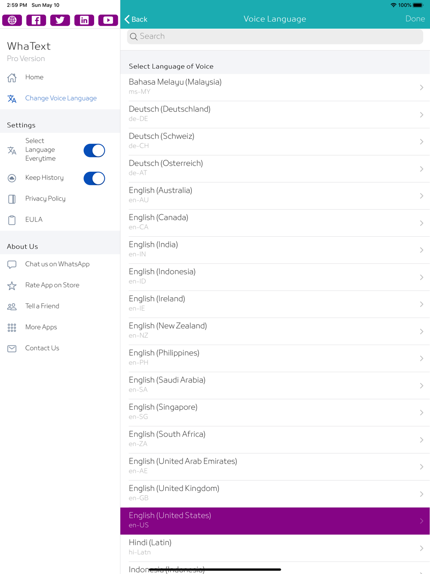This screenshot has width=430, height=574.
Task: Click the Keep History cloud icon
Action: point(12,178)
